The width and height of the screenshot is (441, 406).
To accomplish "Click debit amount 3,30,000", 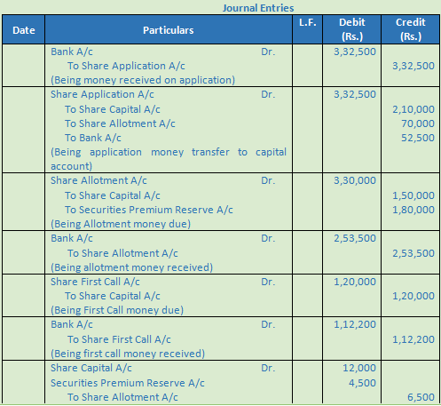I will (355, 180).
